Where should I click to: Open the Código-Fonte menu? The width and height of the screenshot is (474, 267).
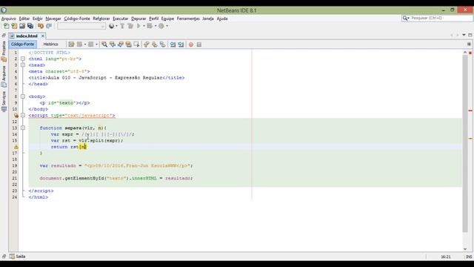click(x=77, y=19)
